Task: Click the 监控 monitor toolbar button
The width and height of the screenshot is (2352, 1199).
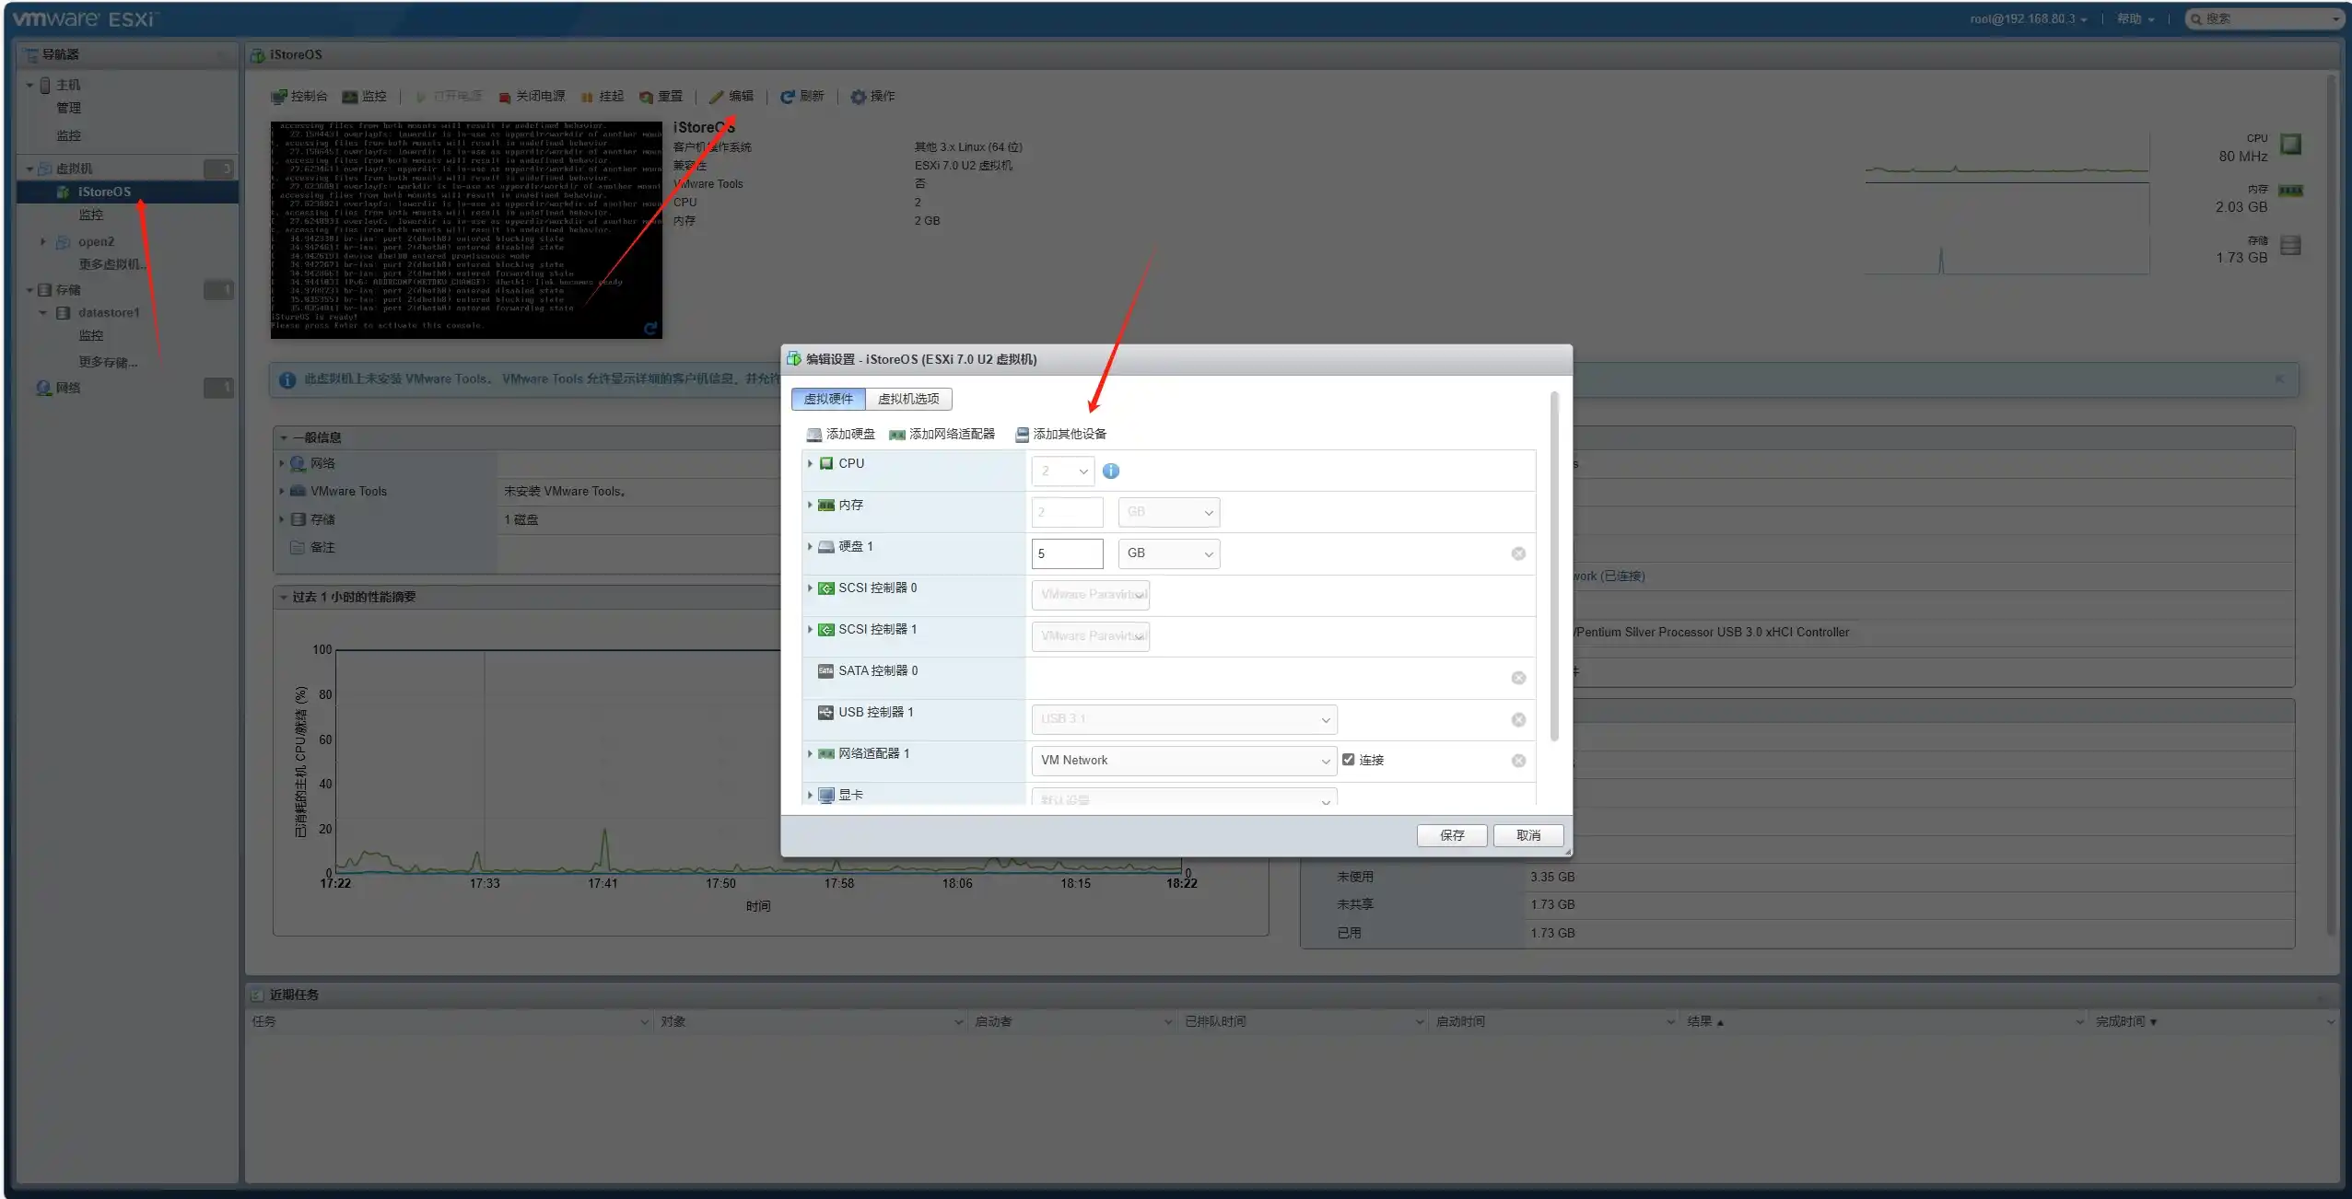Action: [365, 97]
